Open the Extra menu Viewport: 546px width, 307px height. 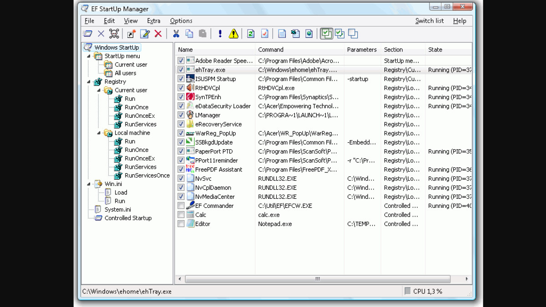tap(153, 21)
